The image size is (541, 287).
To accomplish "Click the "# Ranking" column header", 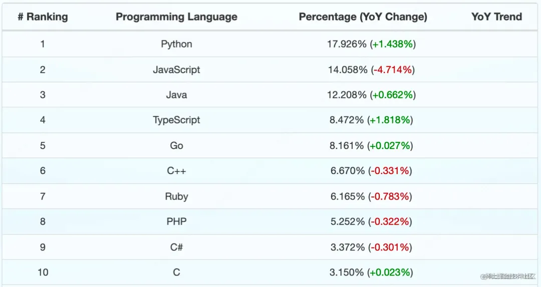I will (43, 17).
